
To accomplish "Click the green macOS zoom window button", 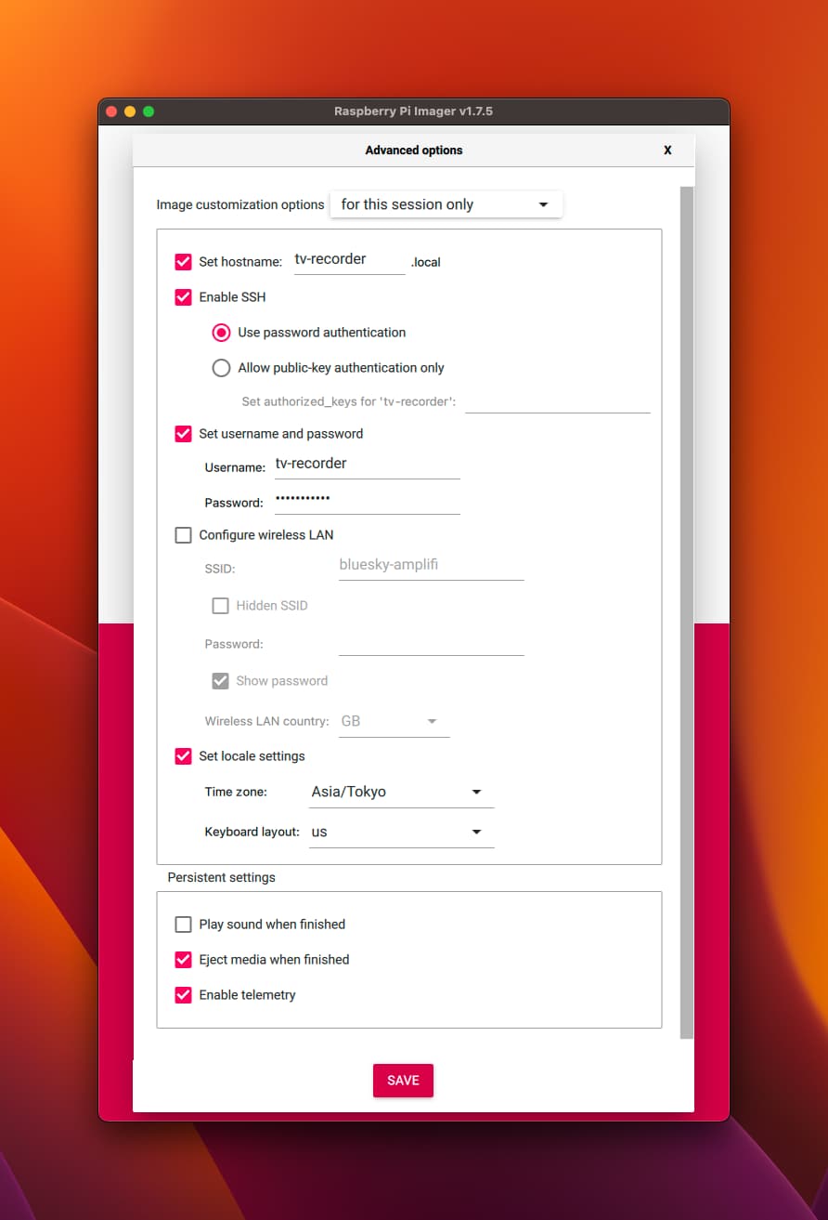I will [149, 112].
